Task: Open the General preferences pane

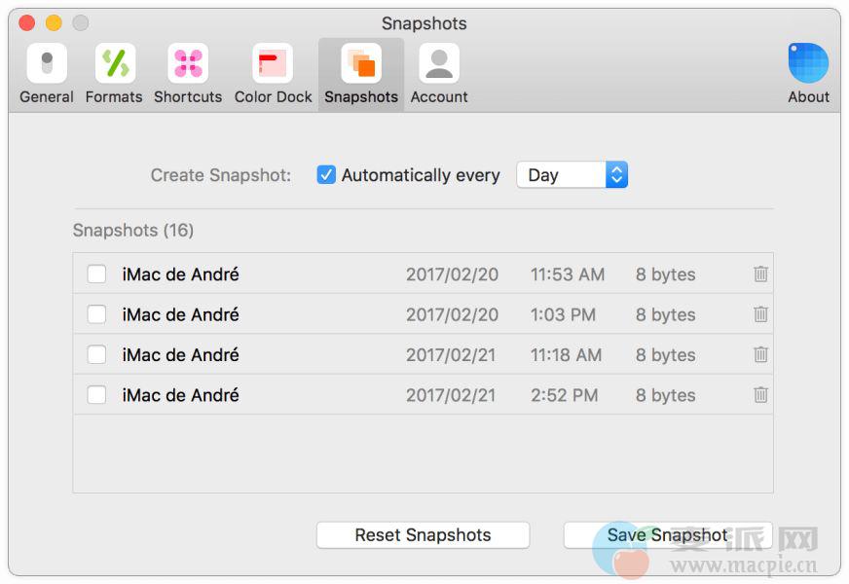Action: point(47,74)
